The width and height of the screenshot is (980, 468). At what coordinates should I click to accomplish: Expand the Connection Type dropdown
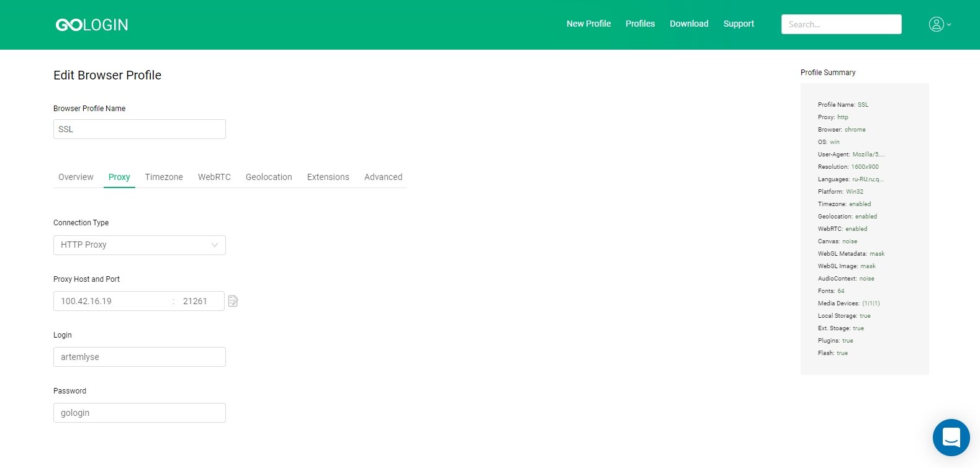(140, 245)
